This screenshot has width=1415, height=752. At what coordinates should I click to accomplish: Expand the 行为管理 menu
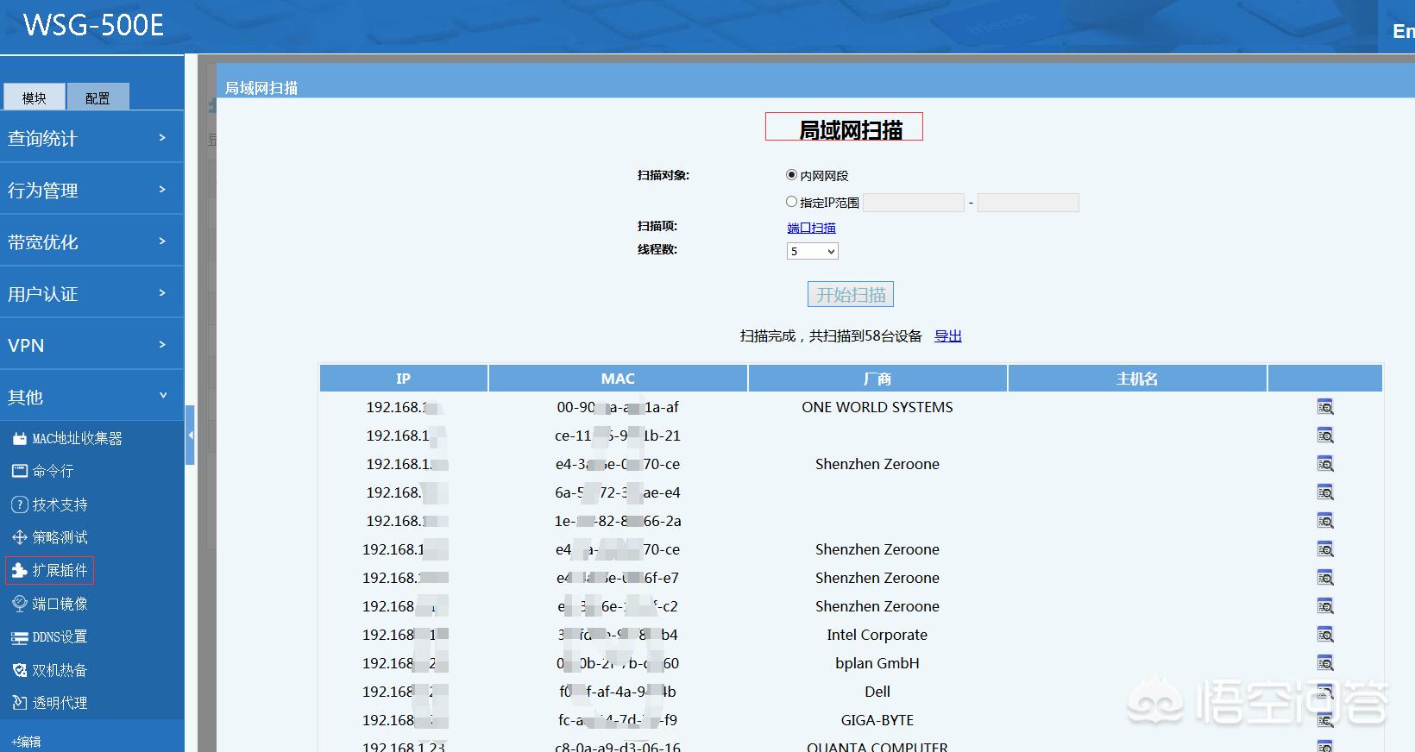(x=91, y=190)
